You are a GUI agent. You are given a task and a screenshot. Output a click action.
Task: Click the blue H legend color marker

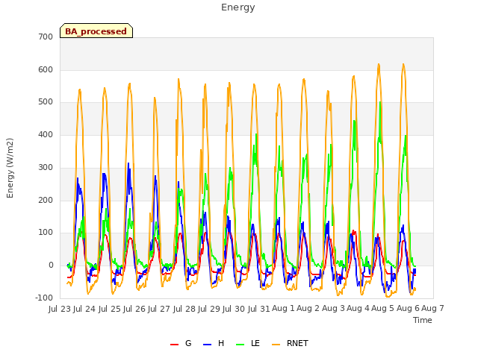[x=207, y=345]
